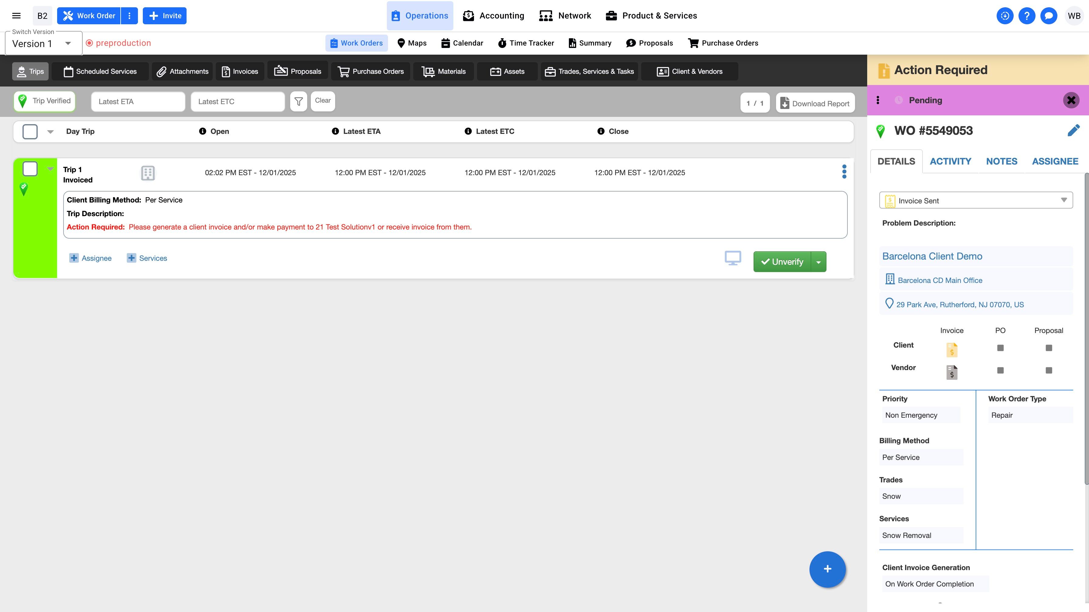Expand the Invoice Sent status dropdown

(x=976, y=201)
